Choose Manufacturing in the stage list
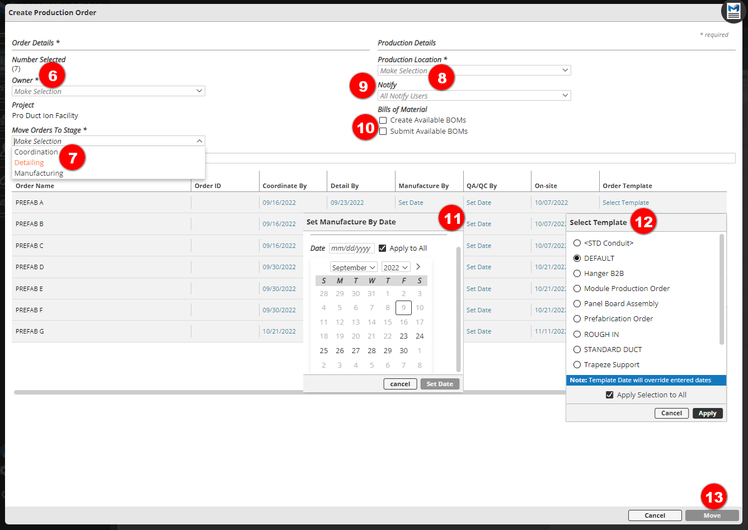The image size is (748, 530). (x=39, y=173)
